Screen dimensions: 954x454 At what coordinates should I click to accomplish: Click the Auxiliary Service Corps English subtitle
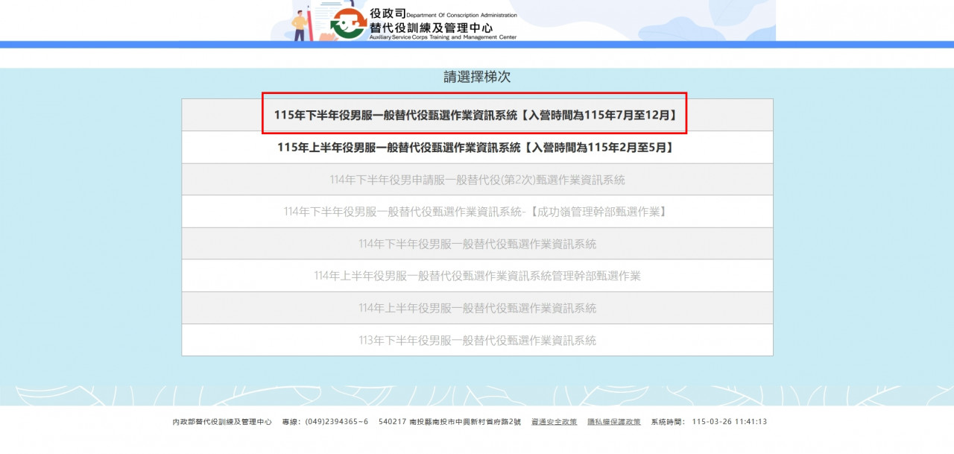[443, 37]
